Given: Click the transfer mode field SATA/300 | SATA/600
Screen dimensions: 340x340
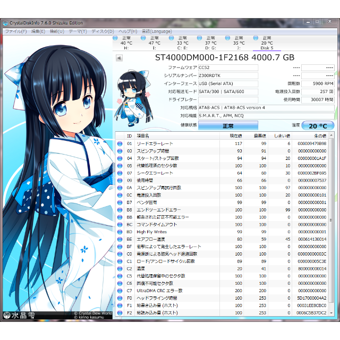Looking at the screenshot, I should point(228,92).
